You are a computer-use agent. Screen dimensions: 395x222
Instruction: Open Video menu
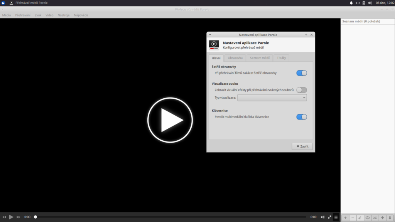(x=49, y=15)
